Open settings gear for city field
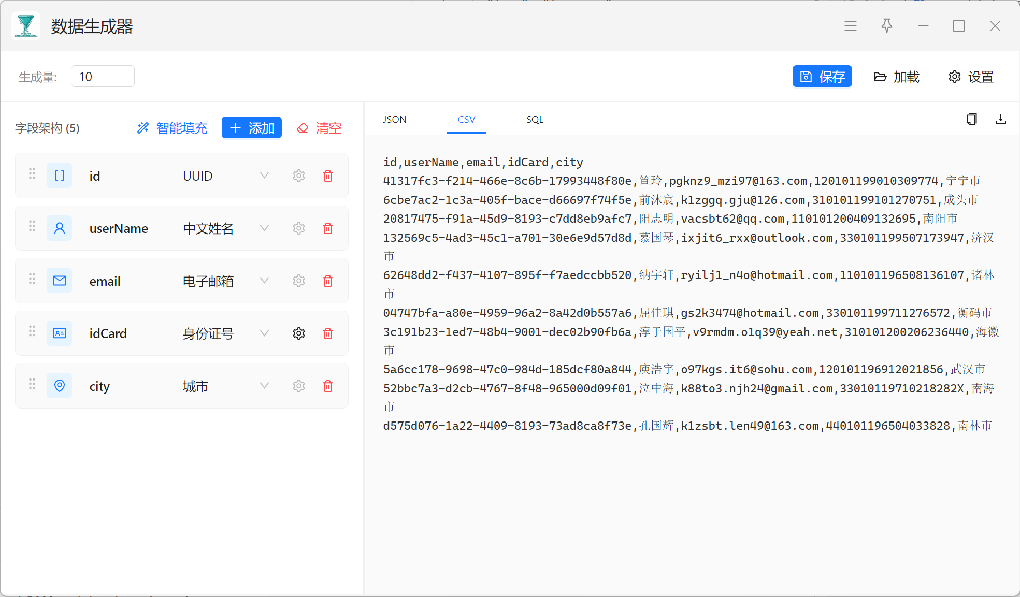 coord(298,386)
